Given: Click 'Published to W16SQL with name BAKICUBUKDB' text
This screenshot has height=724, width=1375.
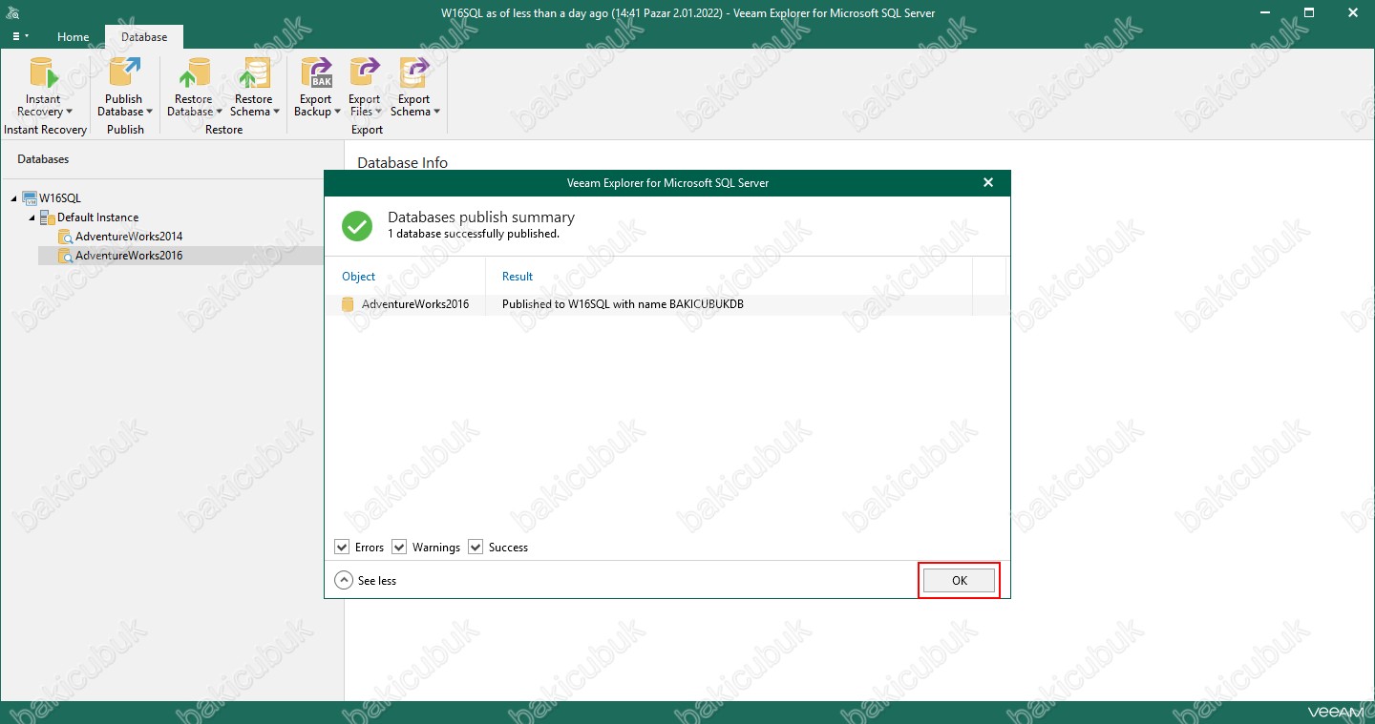Looking at the screenshot, I should [x=623, y=304].
